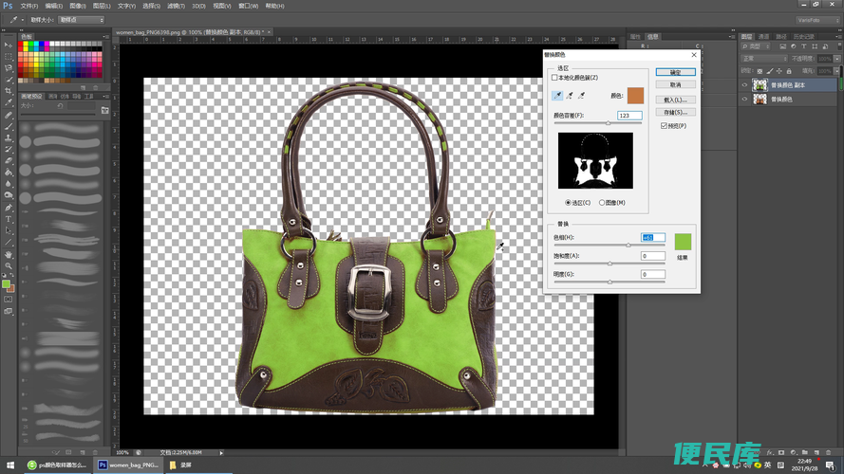The image size is (844, 474).
Task: Switch to the 通道 tab
Action: click(764, 36)
